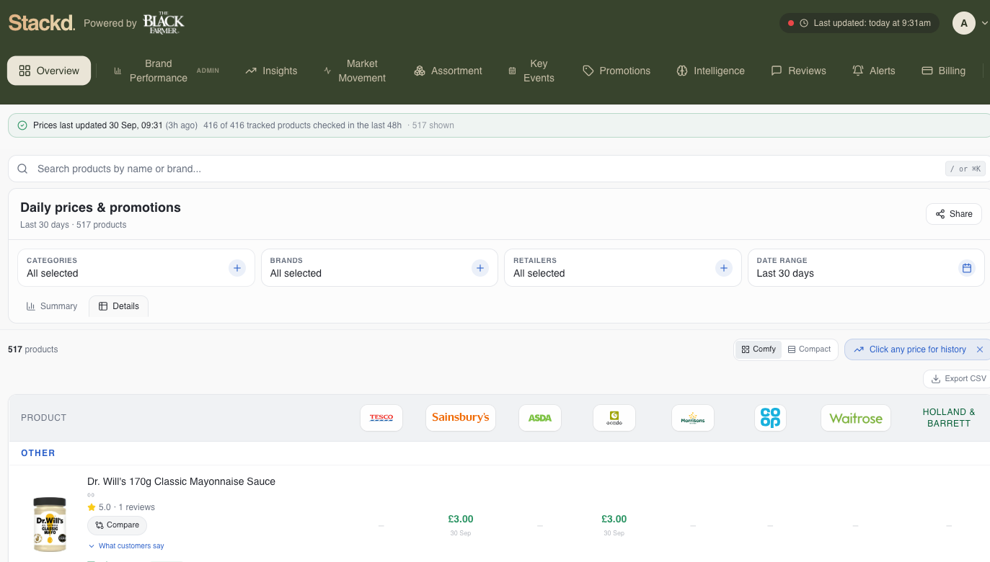Select the Details view tab
990x562 pixels.
click(x=119, y=306)
